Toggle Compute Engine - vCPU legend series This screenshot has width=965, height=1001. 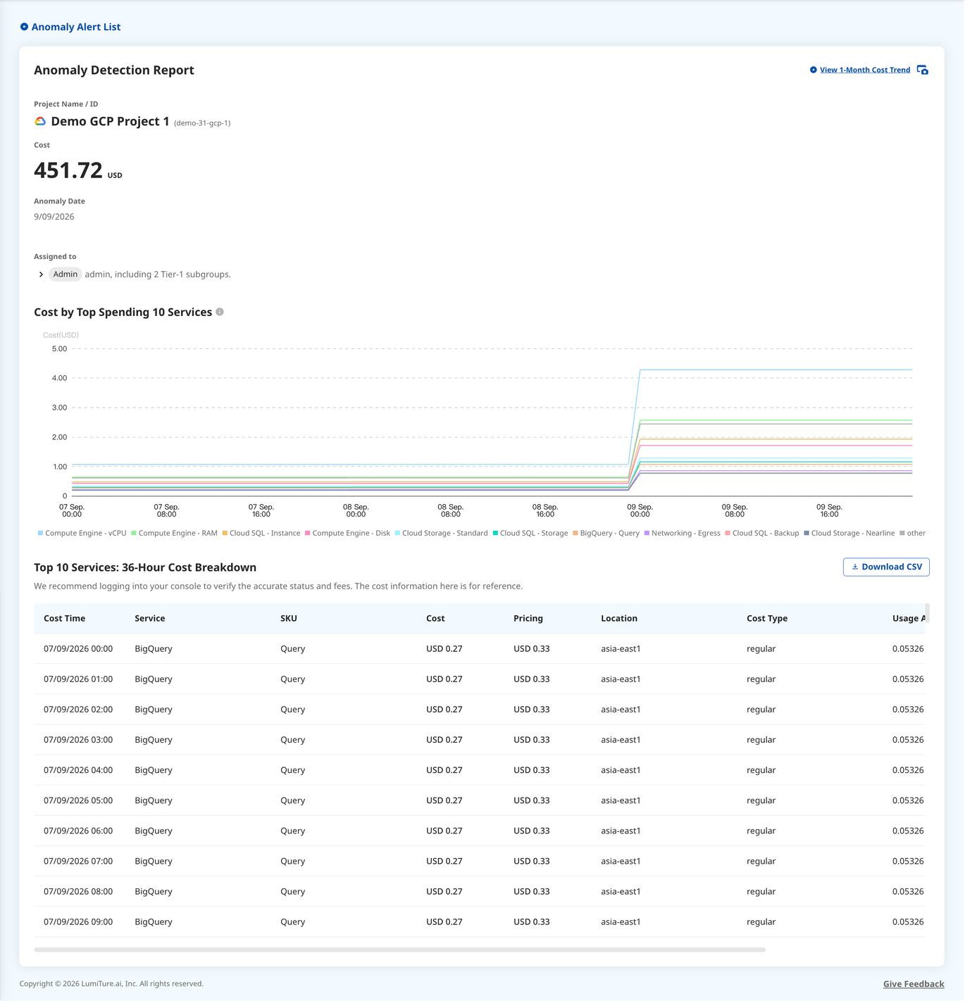(82, 533)
